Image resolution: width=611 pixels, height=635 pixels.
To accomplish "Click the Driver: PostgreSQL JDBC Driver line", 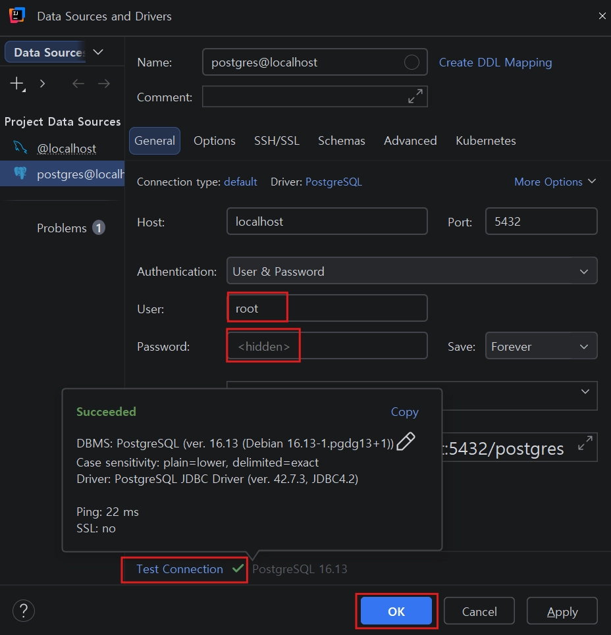I will [217, 479].
